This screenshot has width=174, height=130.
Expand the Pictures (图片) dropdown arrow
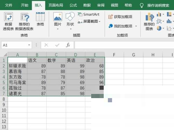(x=58, y=29)
